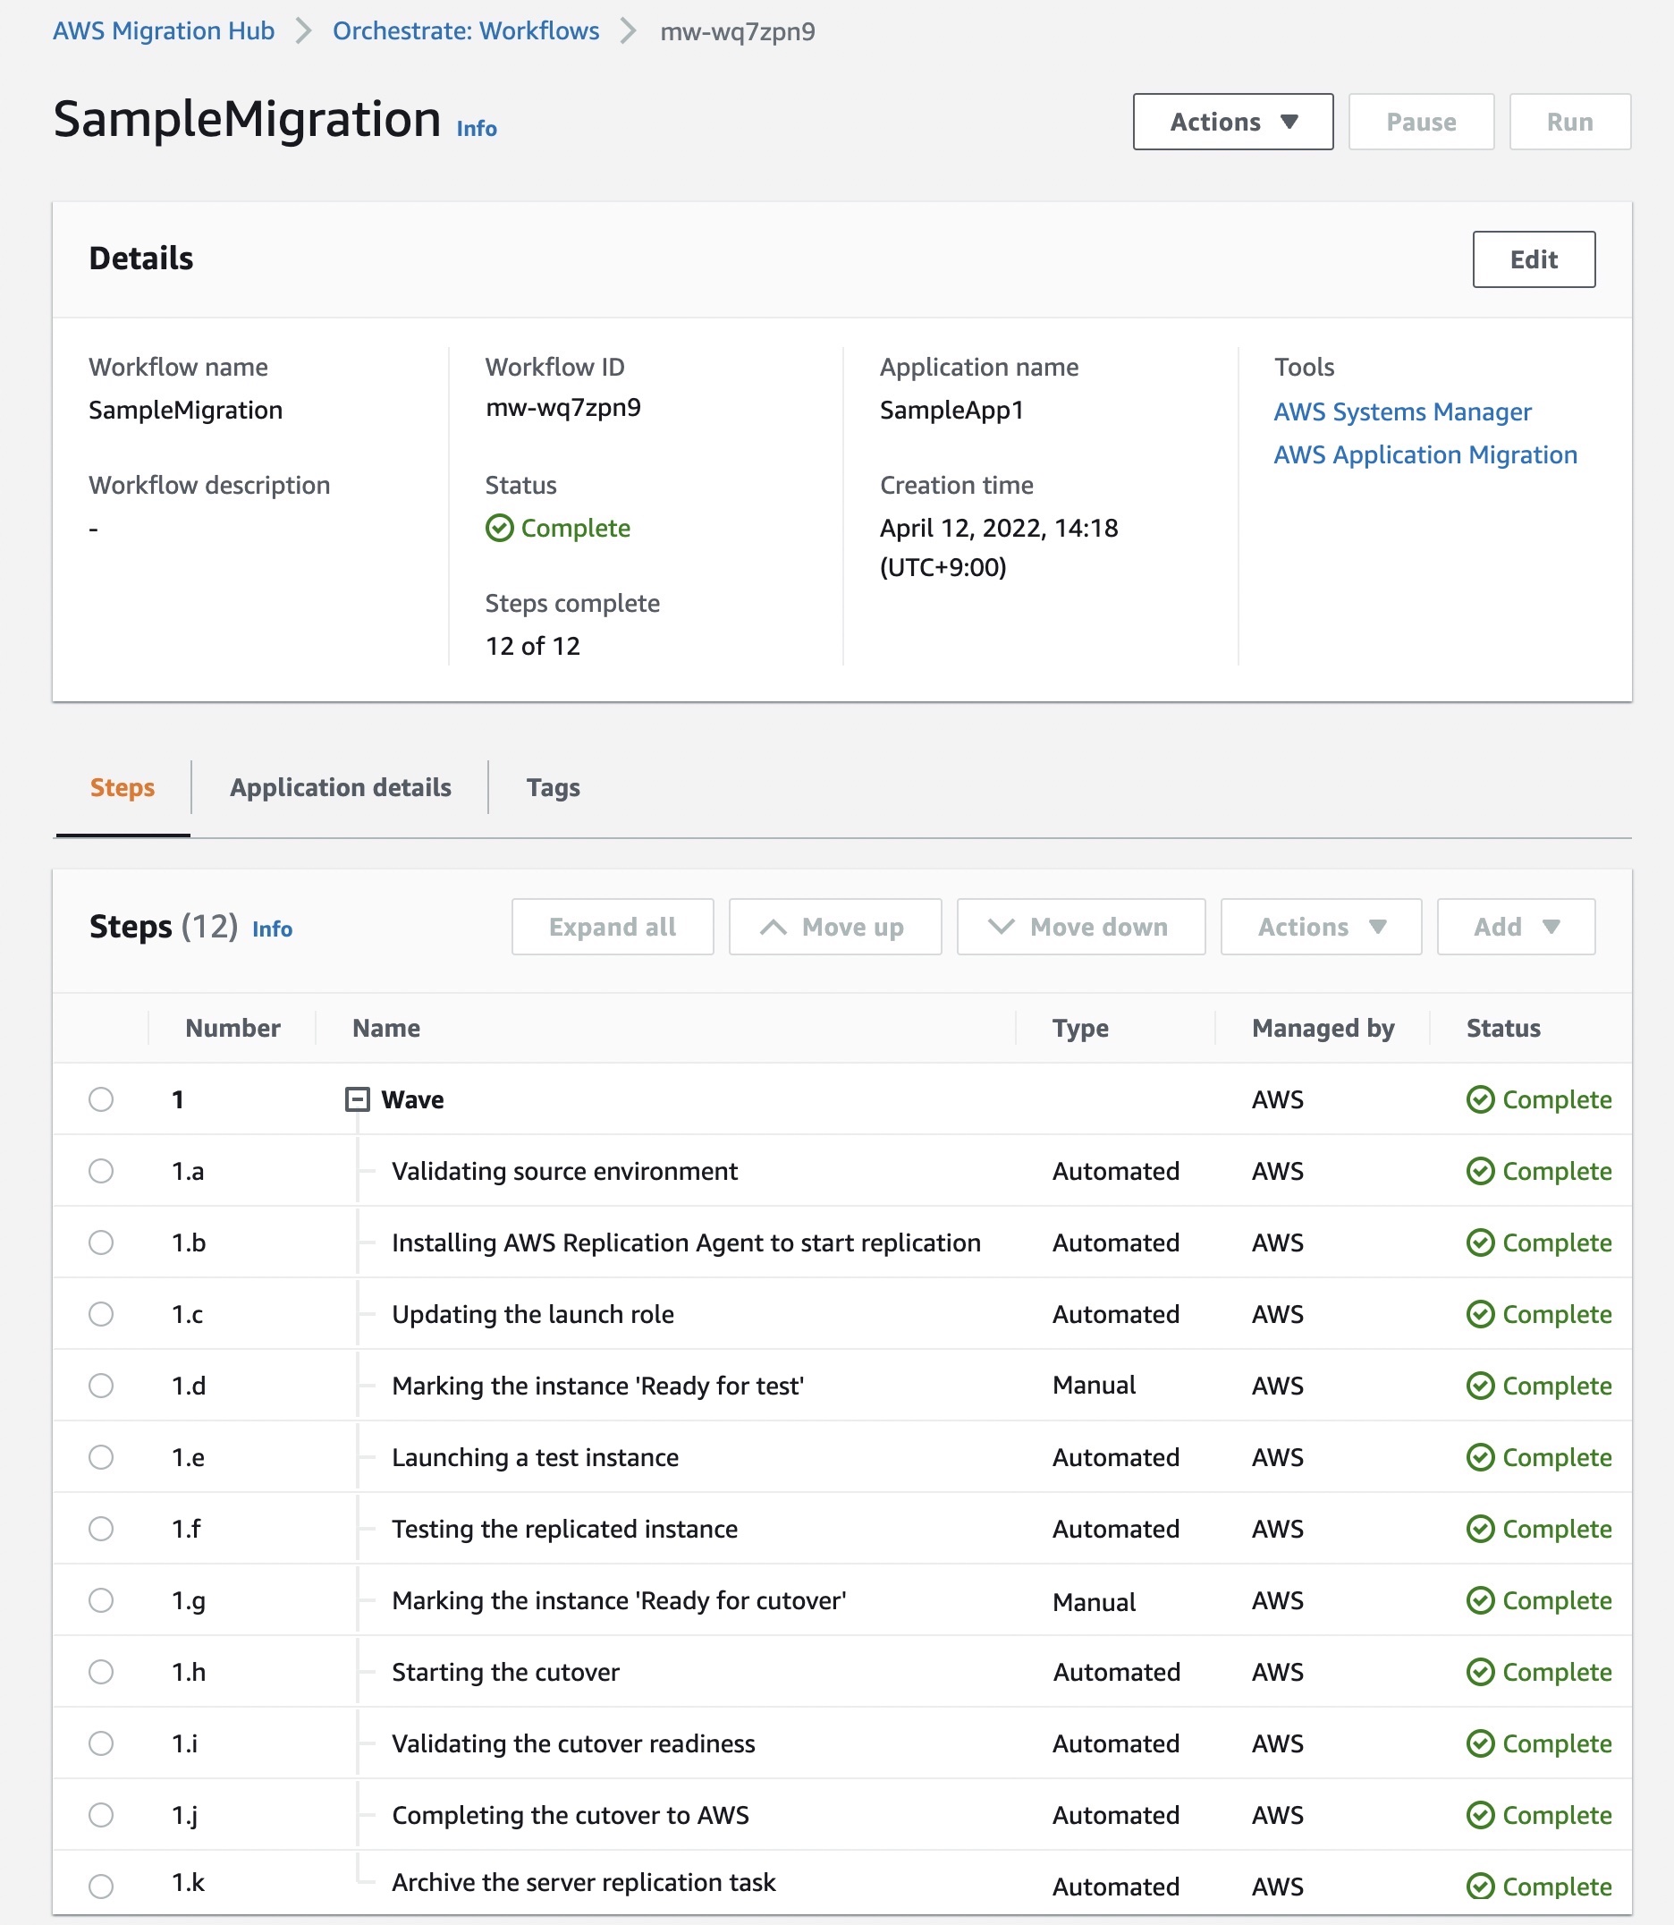Click 'Validating the cutover readiness' step name

pyautogui.click(x=573, y=1743)
